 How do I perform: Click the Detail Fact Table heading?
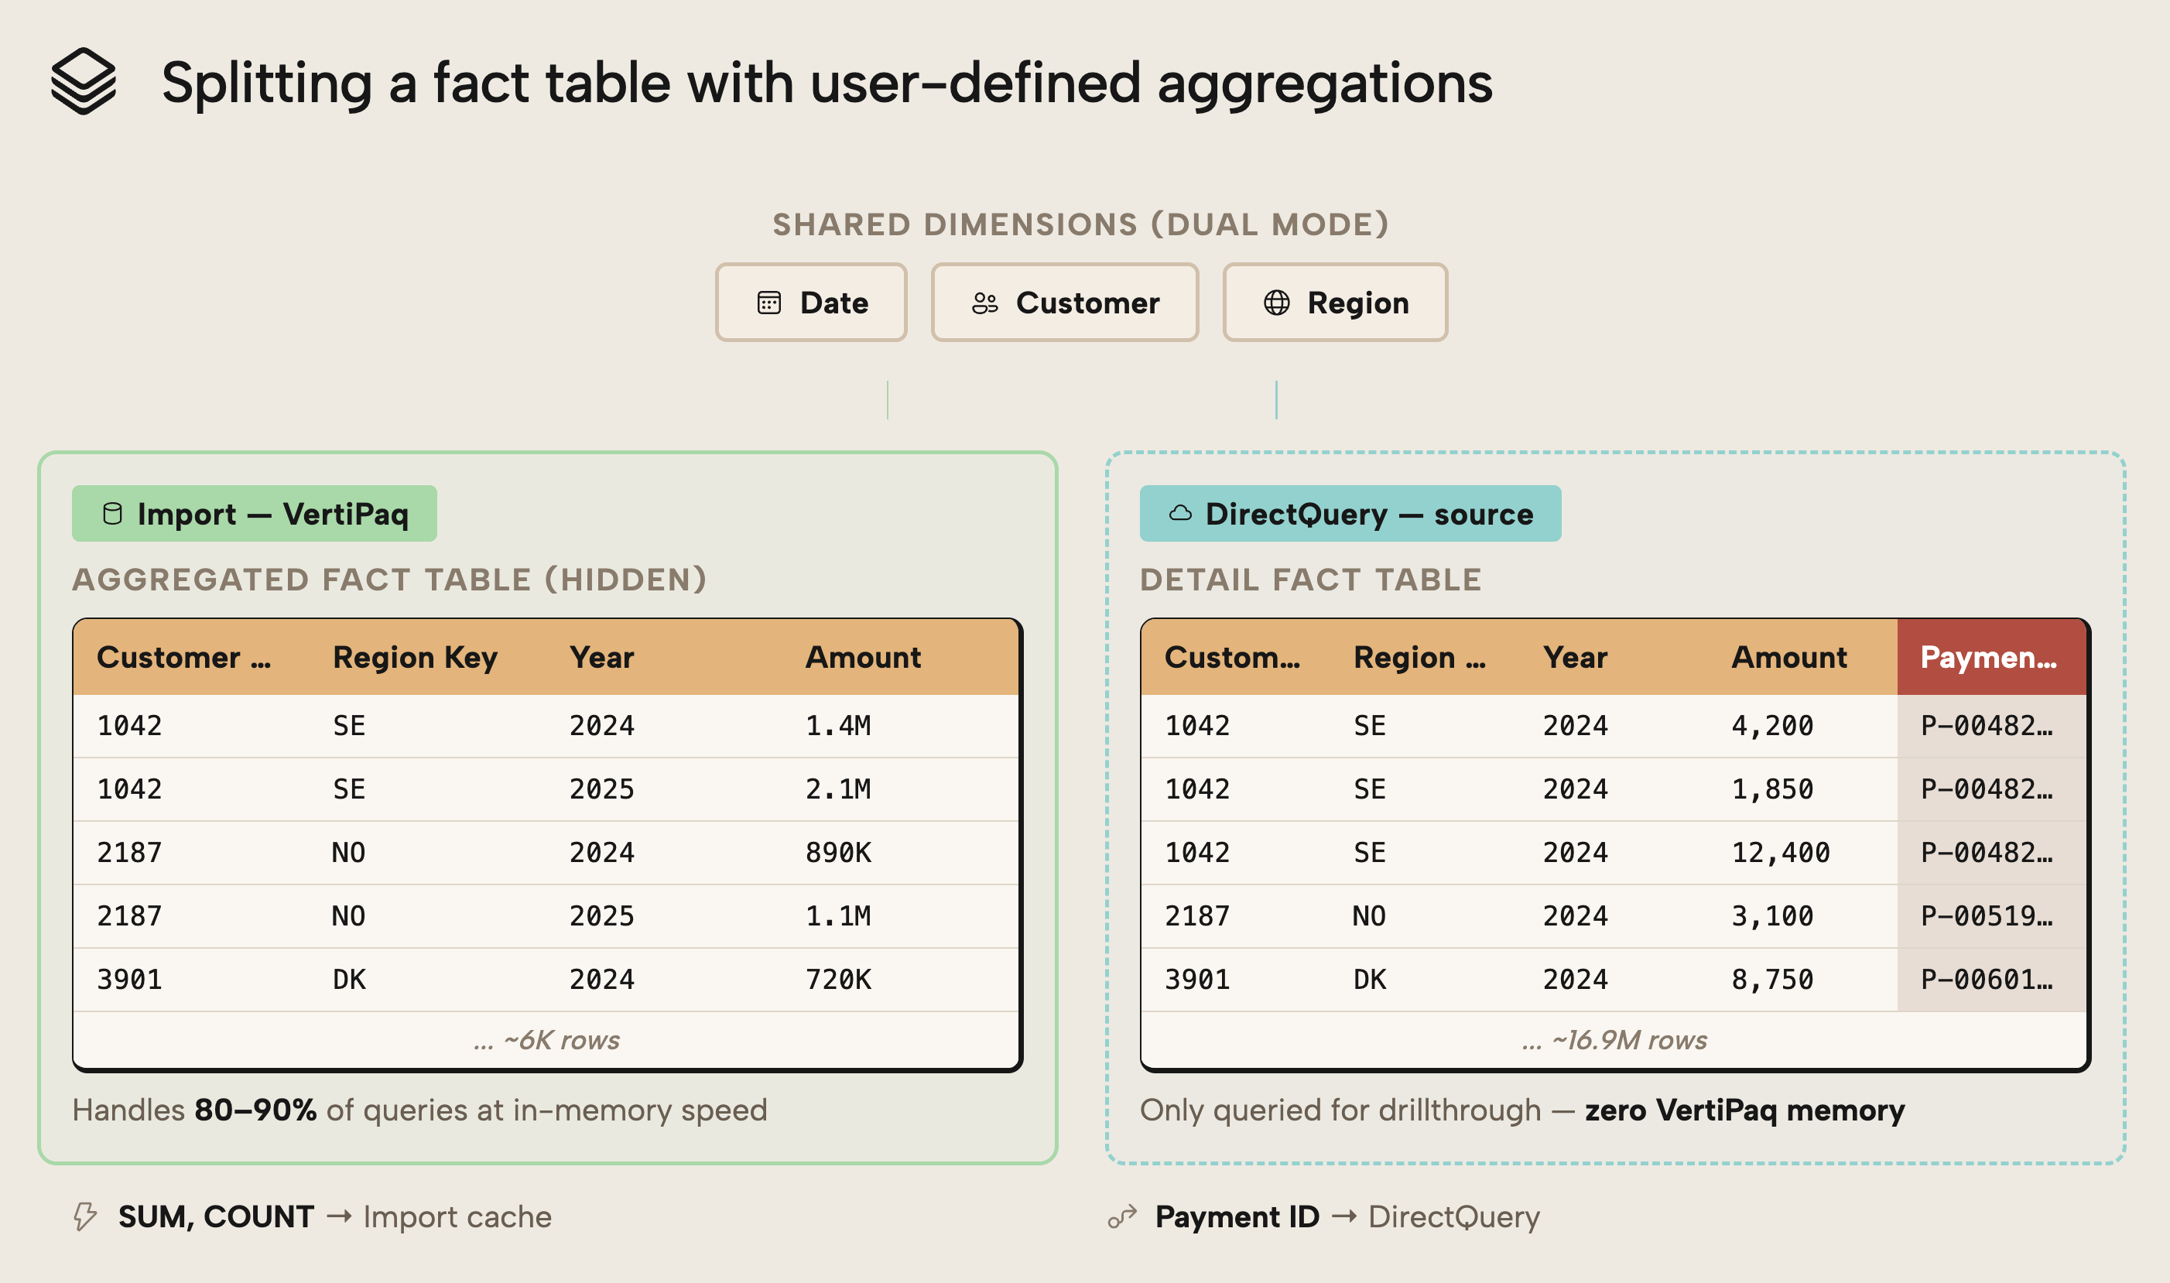pyautogui.click(x=1312, y=580)
